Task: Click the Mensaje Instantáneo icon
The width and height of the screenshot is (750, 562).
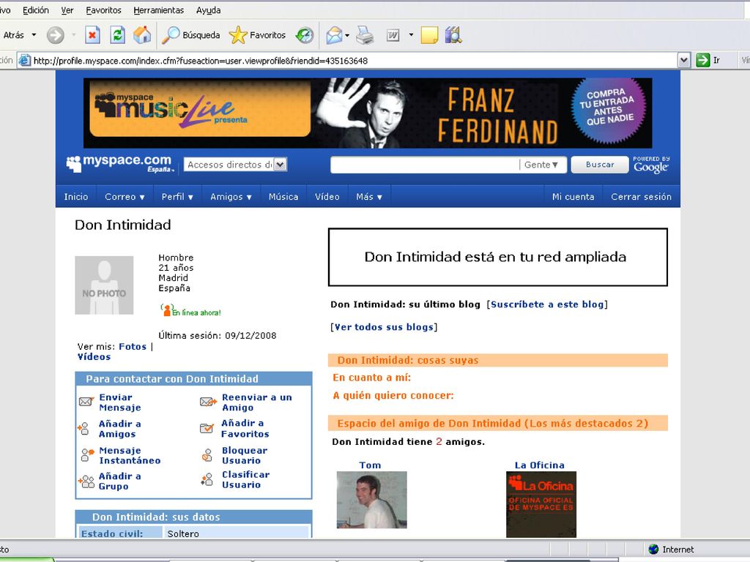Action: [x=87, y=454]
